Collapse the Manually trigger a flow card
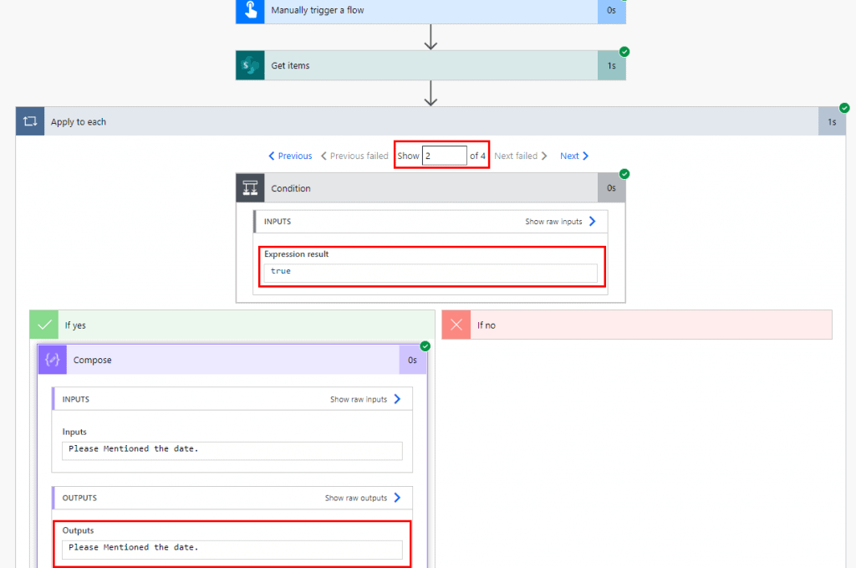The height and width of the screenshot is (568, 856). click(x=431, y=10)
